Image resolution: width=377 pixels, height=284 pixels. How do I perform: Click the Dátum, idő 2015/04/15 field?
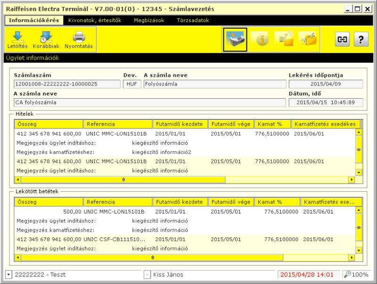326,103
